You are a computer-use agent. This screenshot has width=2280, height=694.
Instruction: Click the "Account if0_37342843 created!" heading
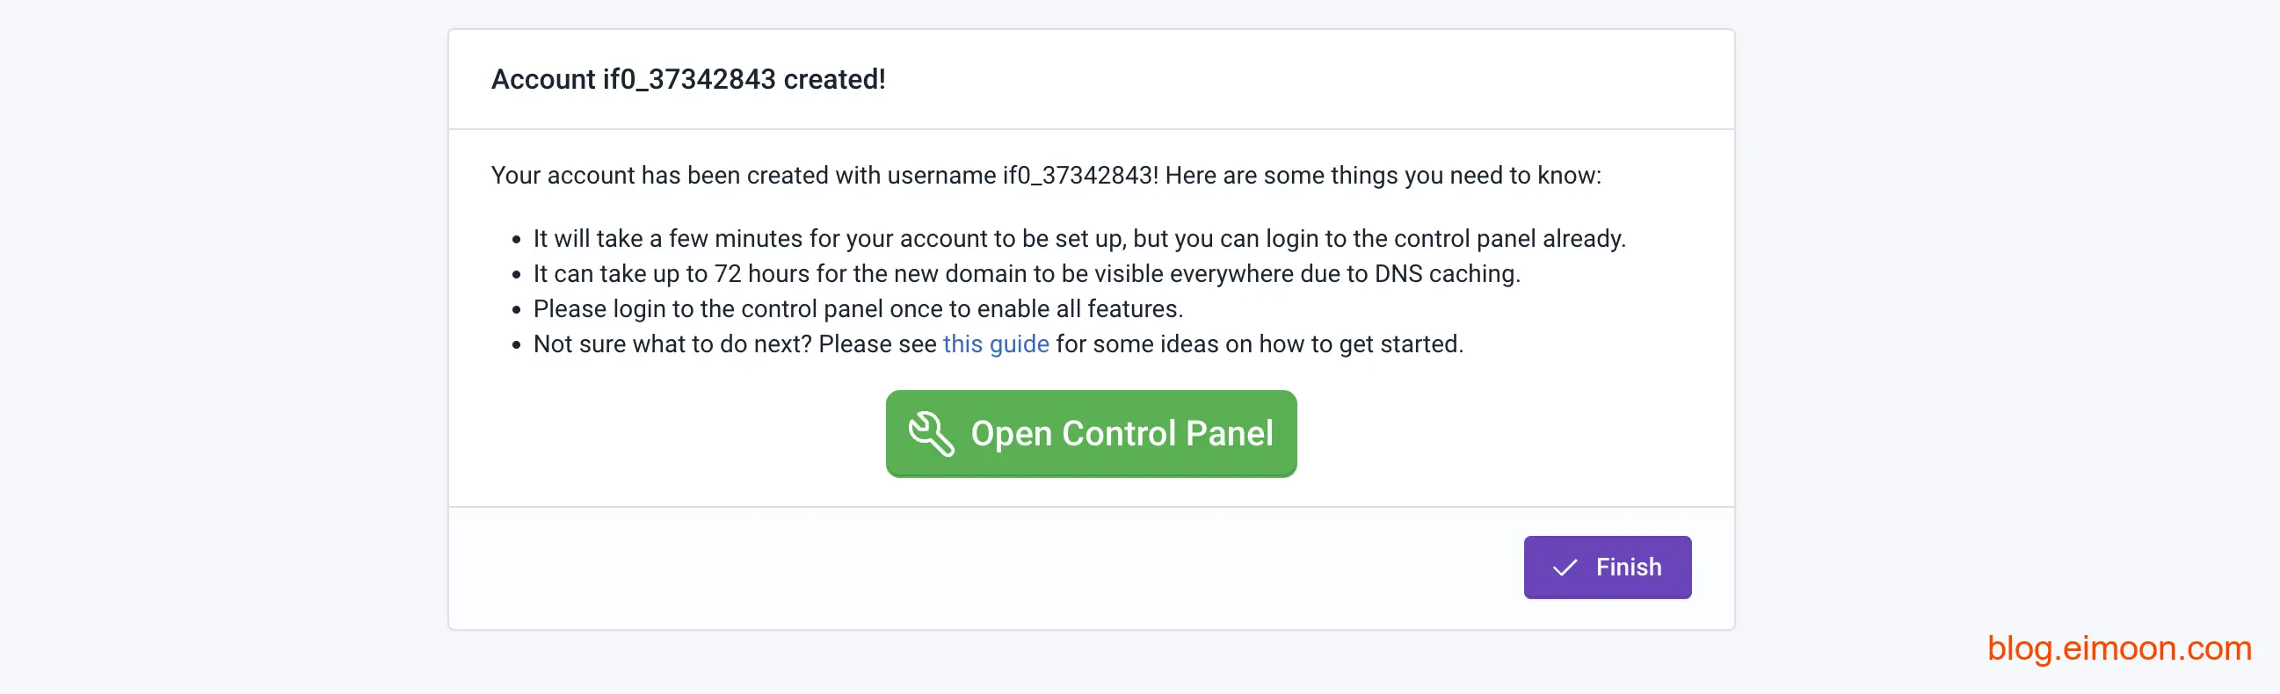(x=687, y=80)
